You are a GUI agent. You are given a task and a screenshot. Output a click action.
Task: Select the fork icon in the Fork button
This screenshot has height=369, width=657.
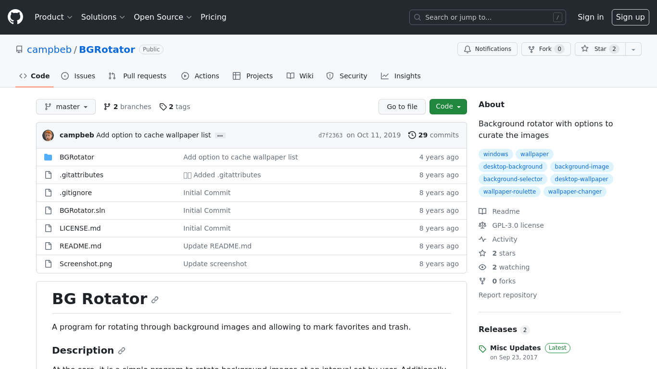[531, 49]
